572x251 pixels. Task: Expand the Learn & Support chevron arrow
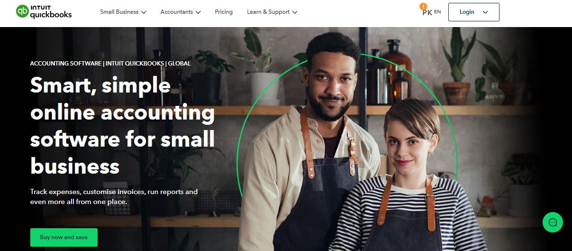[x=295, y=12]
